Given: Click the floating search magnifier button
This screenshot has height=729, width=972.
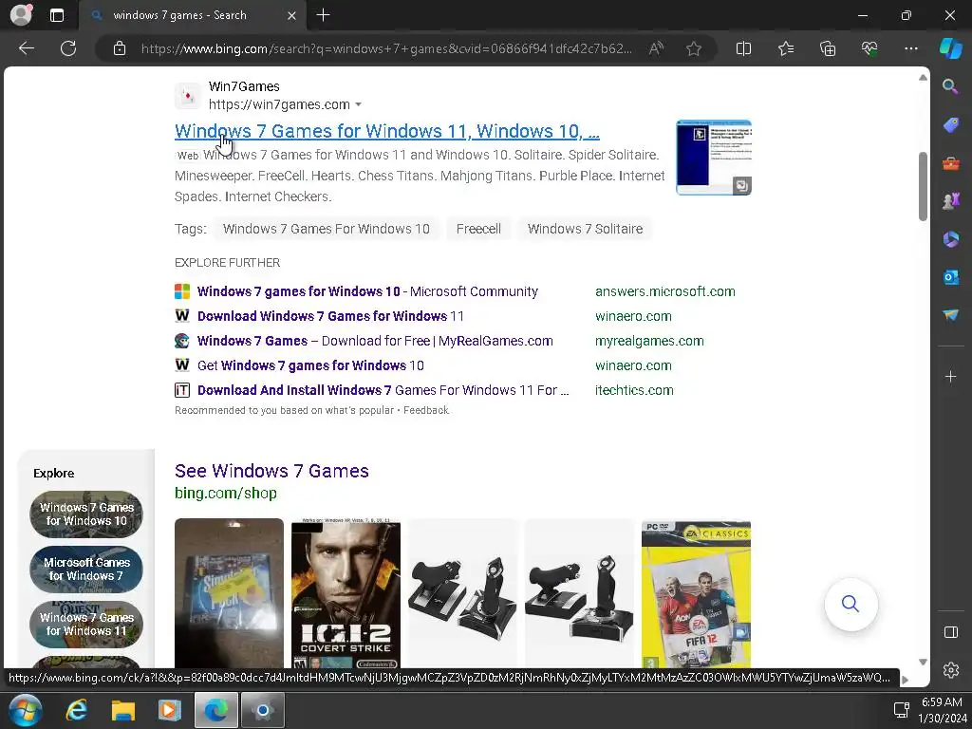Looking at the screenshot, I should point(850,604).
